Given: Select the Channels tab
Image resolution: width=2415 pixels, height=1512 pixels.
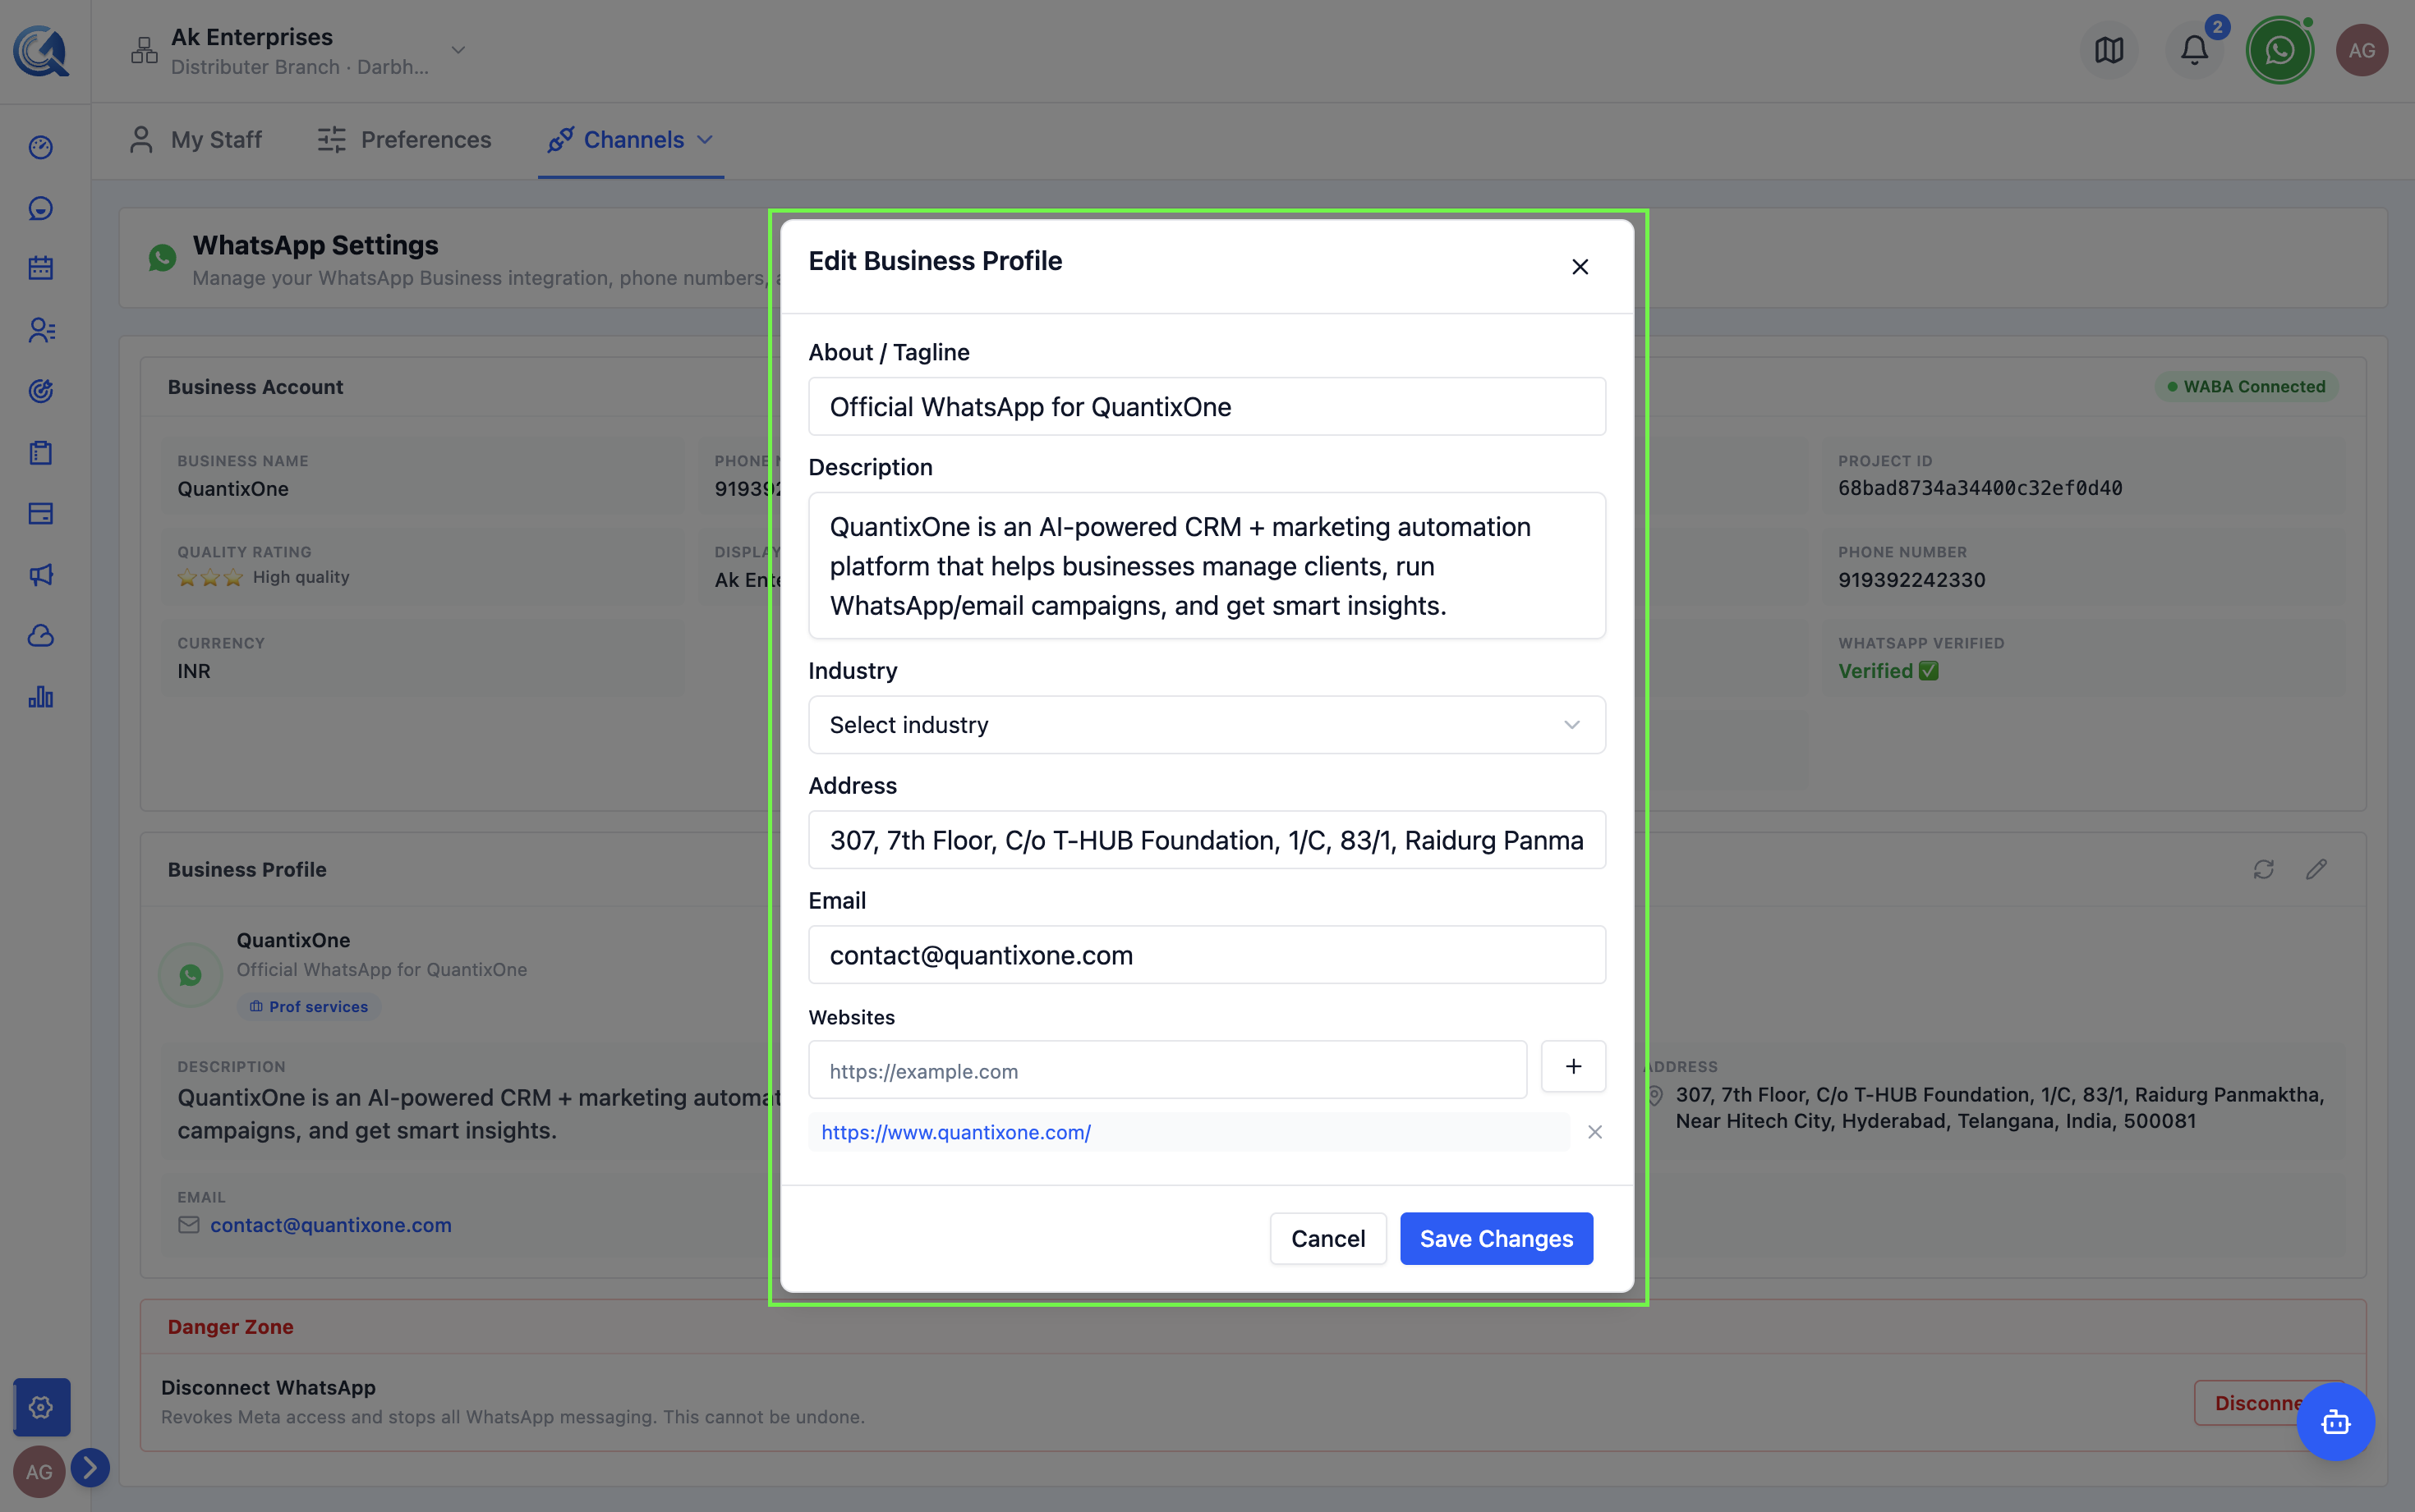Looking at the screenshot, I should (630, 140).
